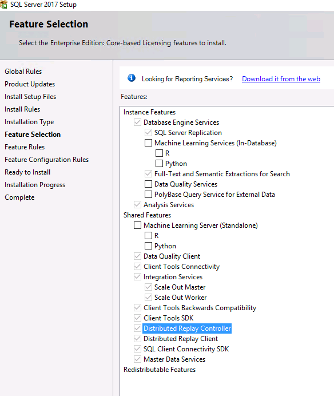Screen dimensions: 334x396
Task: Select the Ready to Install step
Action: (x=27, y=172)
